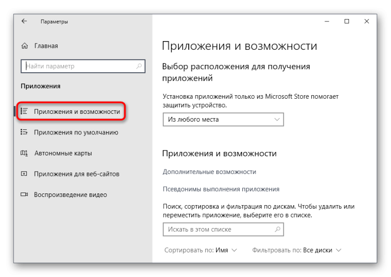Click the back arrow in Параметры

pyautogui.click(x=24, y=21)
